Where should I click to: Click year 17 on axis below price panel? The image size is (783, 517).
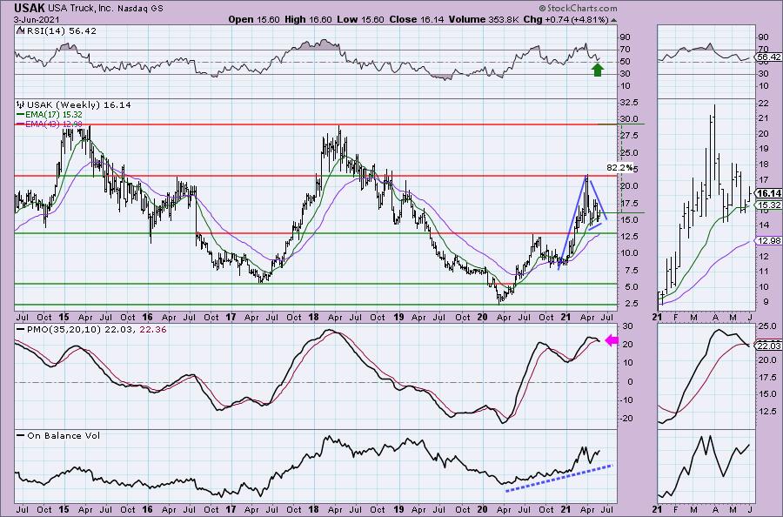click(231, 317)
